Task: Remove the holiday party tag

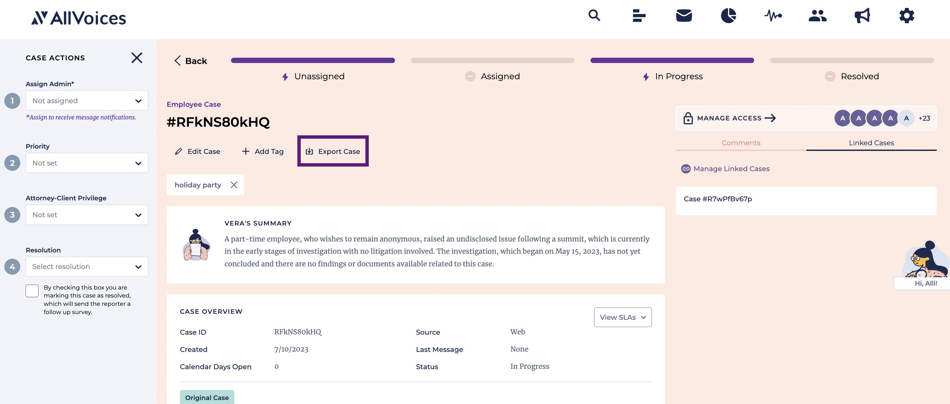Action: tap(234, 185)
